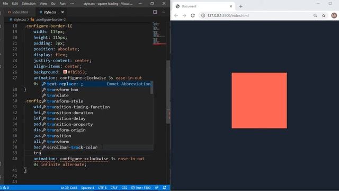Click the autocomplete list scrollbar
Image resolution: width=339 pixels, height=191 pixels.
tap(152, 88)
